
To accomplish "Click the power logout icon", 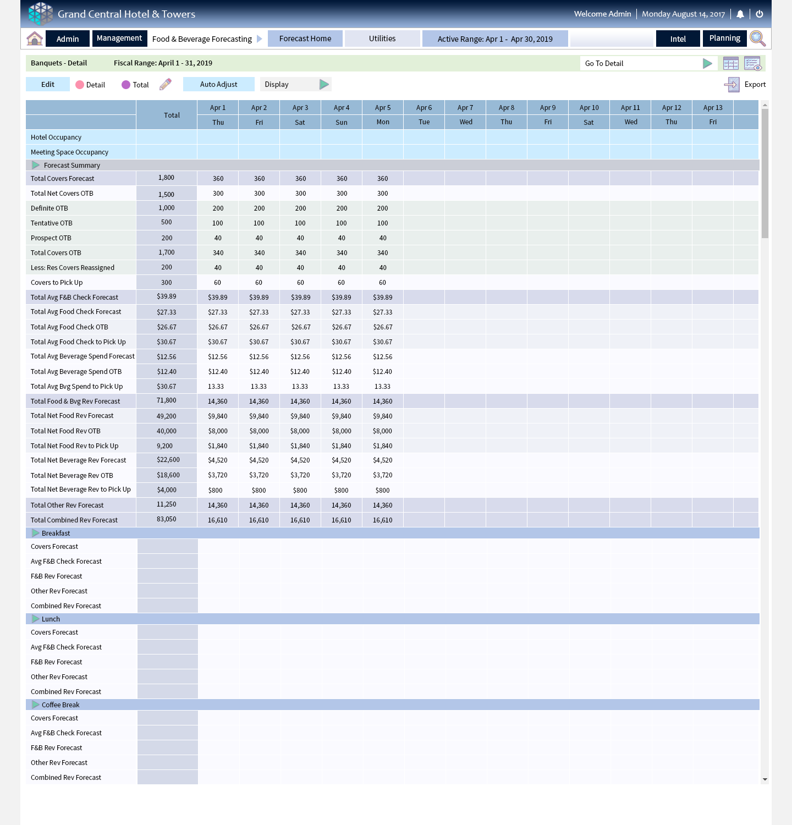I will pos(760,14).
